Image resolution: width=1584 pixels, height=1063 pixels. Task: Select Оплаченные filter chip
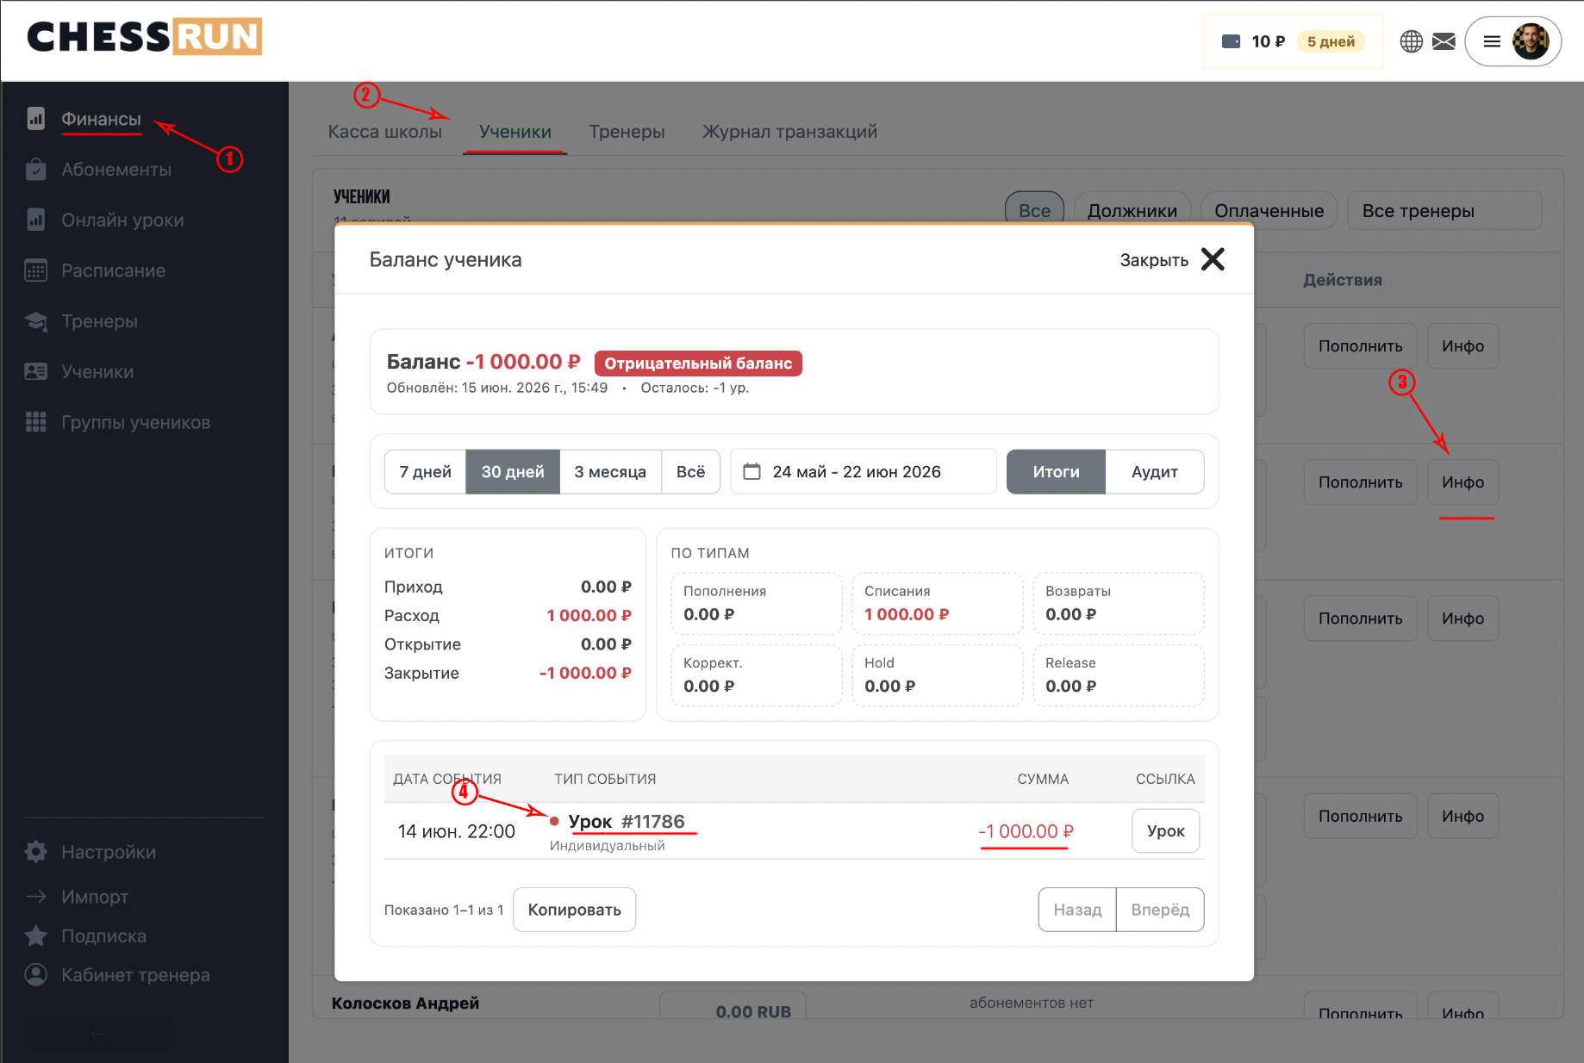pyautogui.click(x=1269, y=210)
